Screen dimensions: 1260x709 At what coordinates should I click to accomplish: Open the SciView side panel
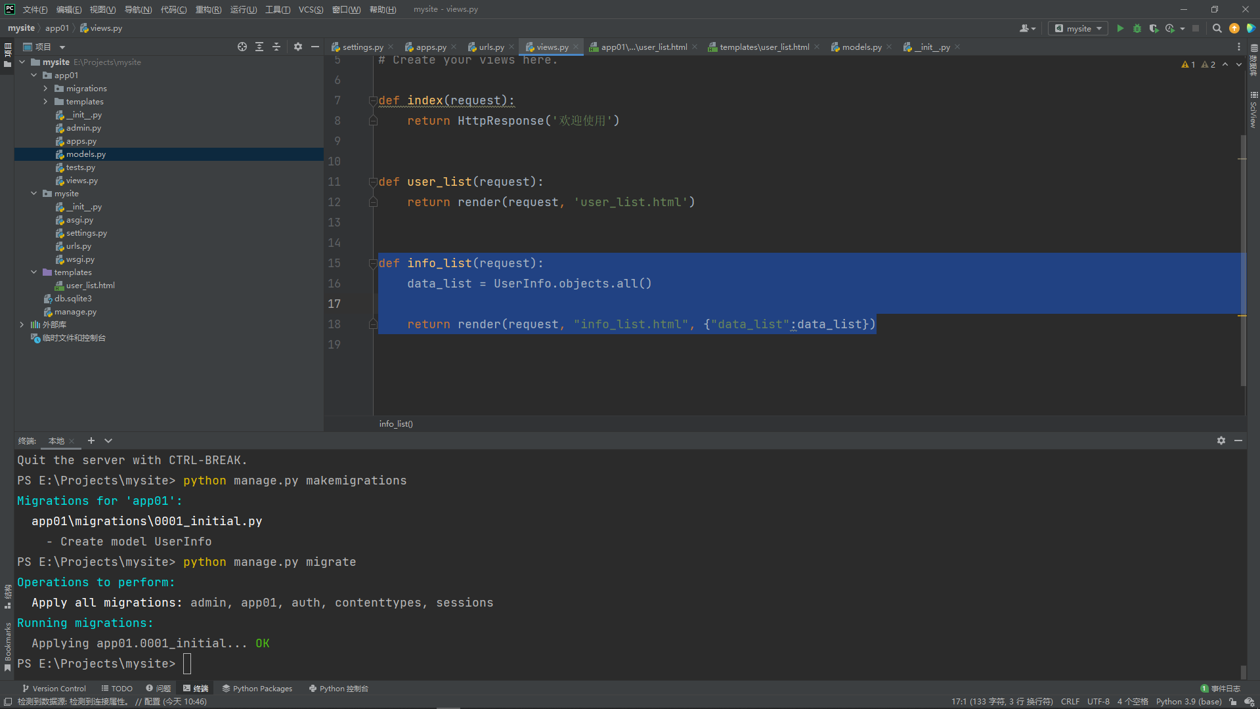(1253, 110)
